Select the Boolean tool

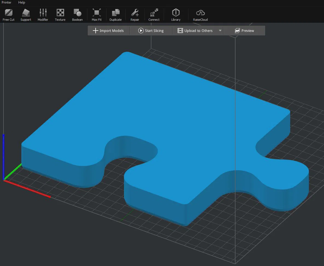77,15
